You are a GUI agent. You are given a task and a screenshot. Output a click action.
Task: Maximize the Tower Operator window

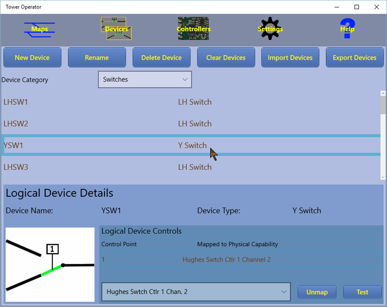[x=357, y=7]
